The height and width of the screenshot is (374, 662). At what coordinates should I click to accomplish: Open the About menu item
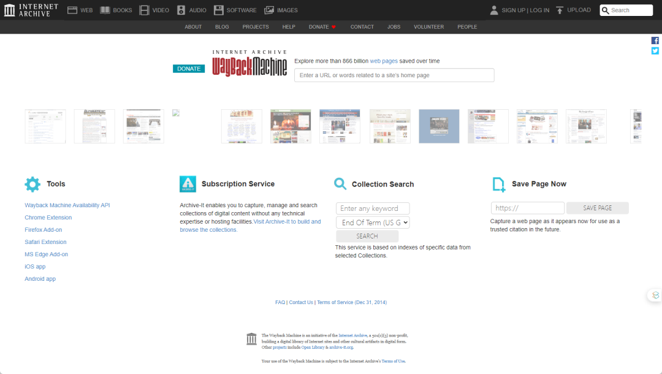click(x=193, y=27)
